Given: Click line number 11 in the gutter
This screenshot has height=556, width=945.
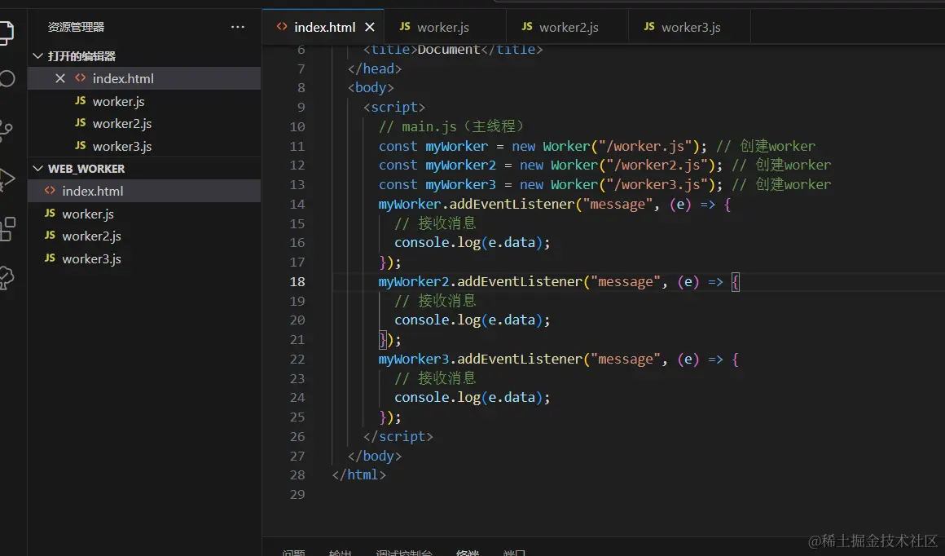Looking at the screenshot, I should click(297, 146).
